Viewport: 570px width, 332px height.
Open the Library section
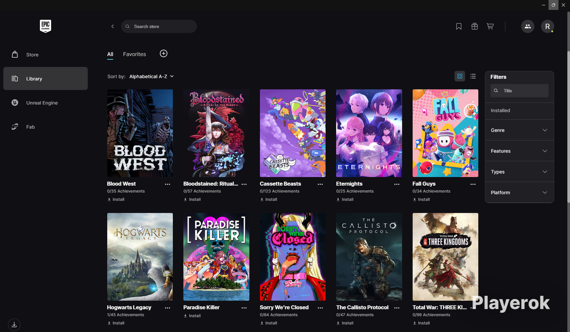(46, 78)
